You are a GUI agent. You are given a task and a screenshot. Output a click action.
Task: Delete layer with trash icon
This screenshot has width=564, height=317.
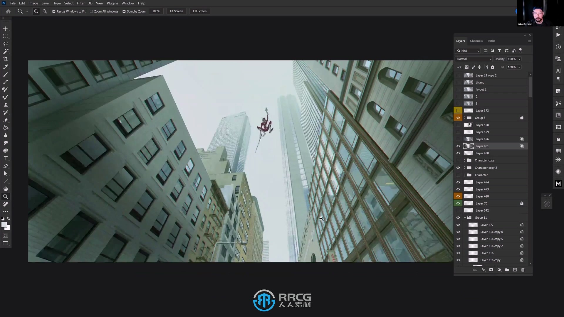coord(523,270)
